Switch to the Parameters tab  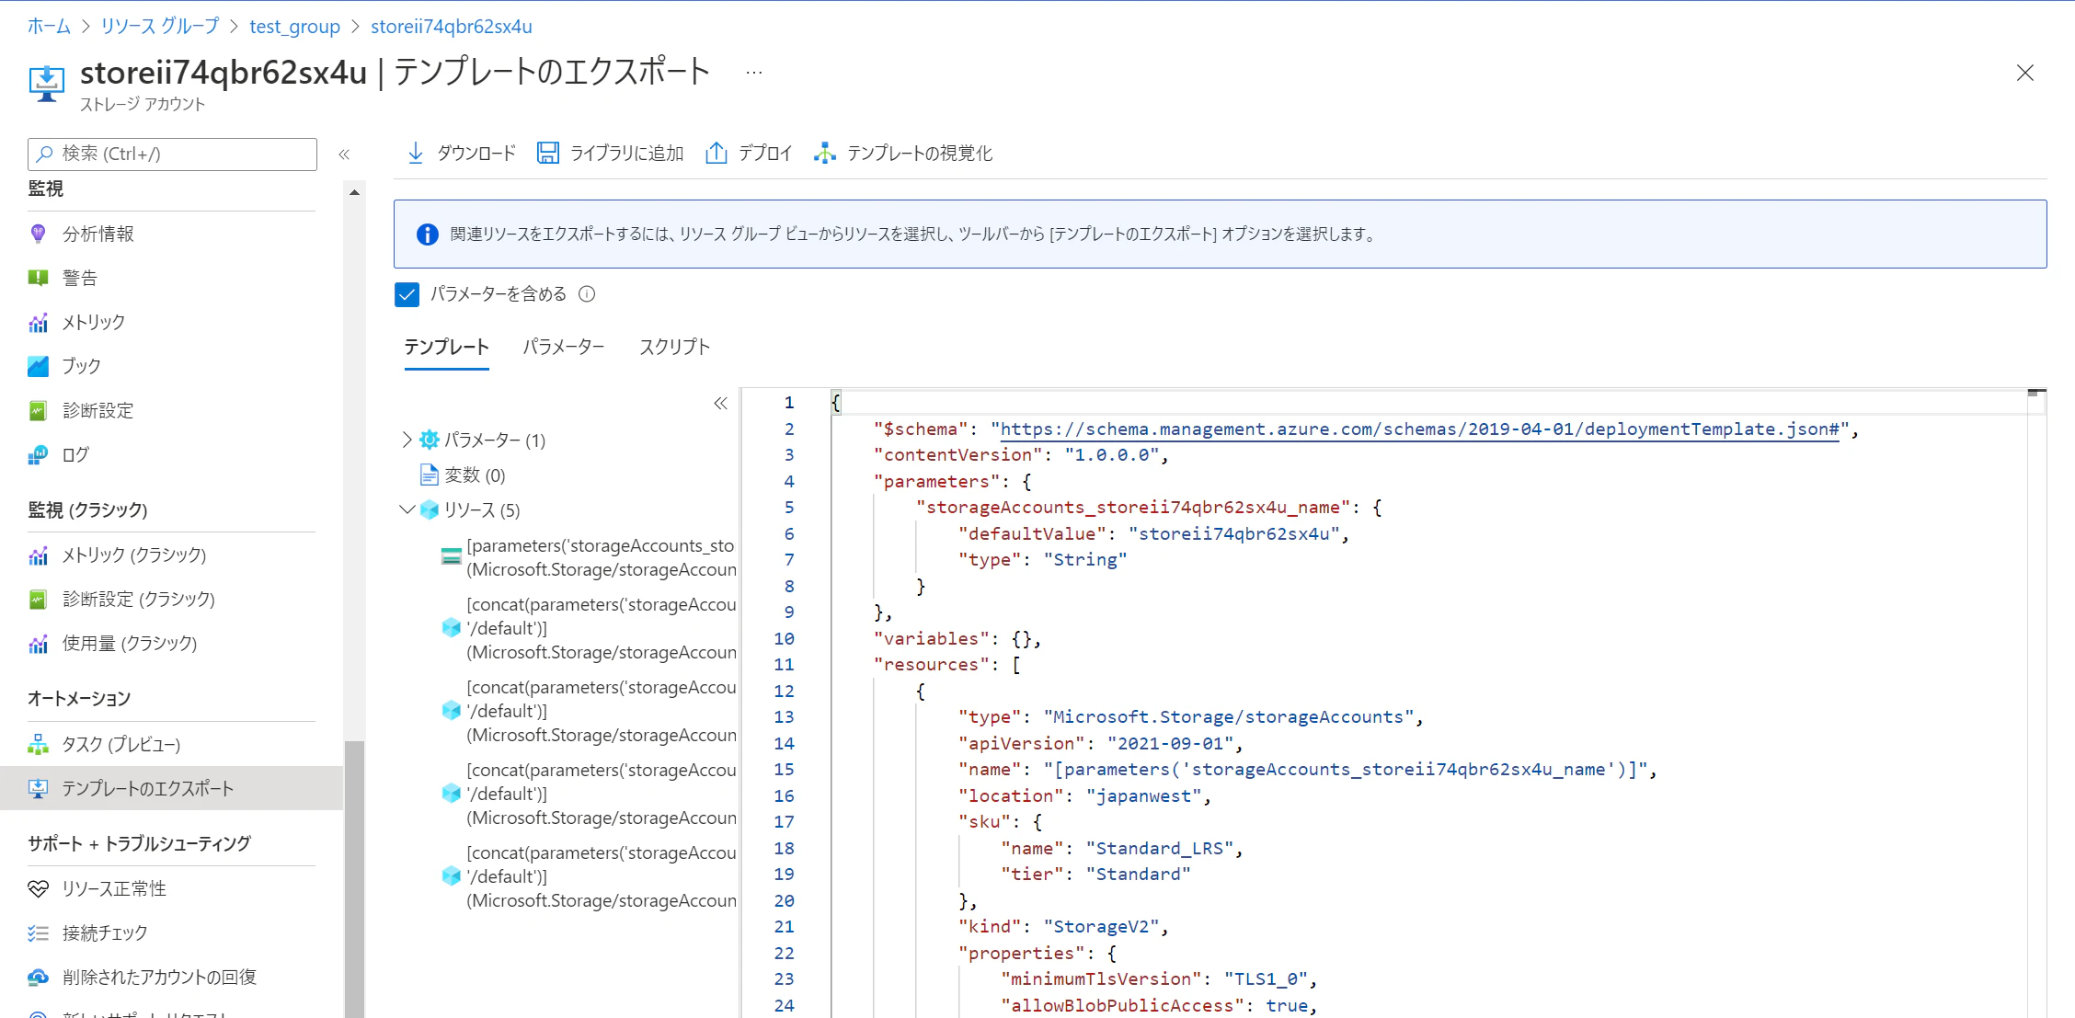coord(563,347)
